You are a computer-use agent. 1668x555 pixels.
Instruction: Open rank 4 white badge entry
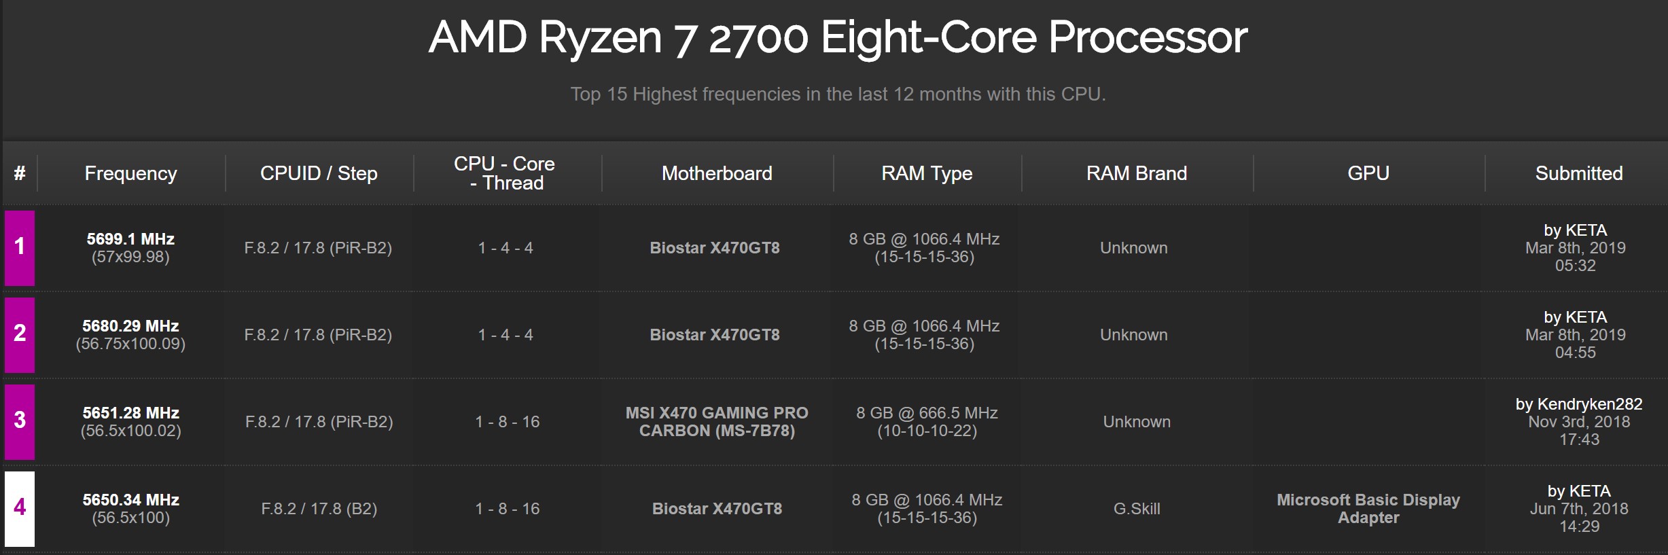click(20, 508)
